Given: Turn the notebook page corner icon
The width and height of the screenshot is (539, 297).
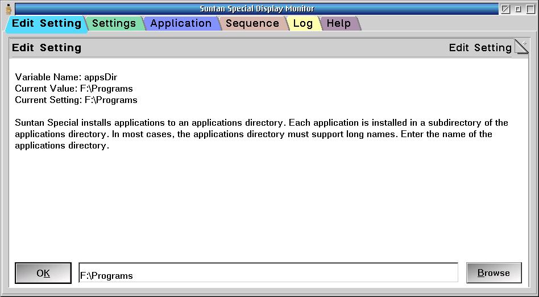Looking at the screenshot, I should pos(521,47).
